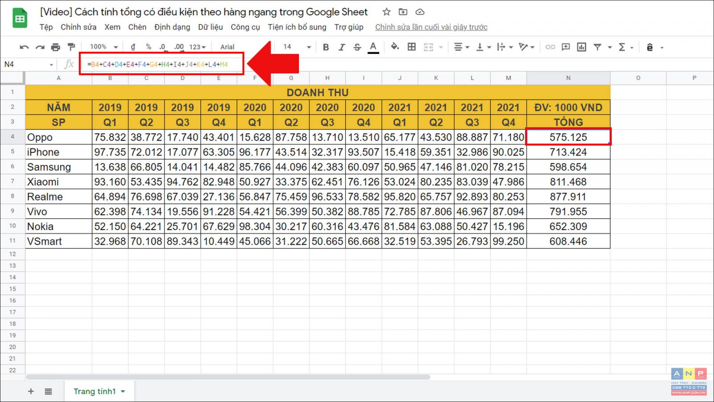Open the Công cụ menu
The image size is (714, 402).
tap(245, 27)
